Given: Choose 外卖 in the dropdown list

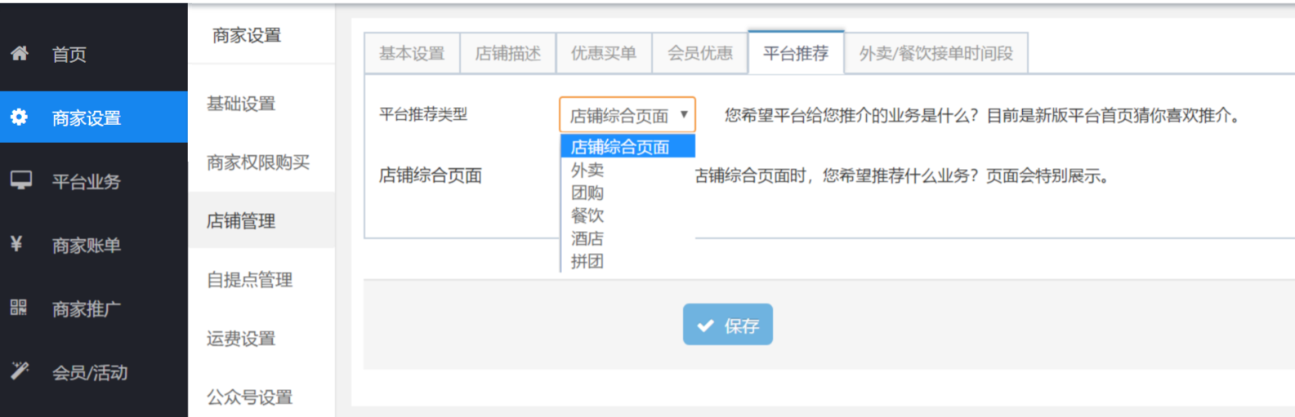Looking at the screenshot, I should [627, 170].
